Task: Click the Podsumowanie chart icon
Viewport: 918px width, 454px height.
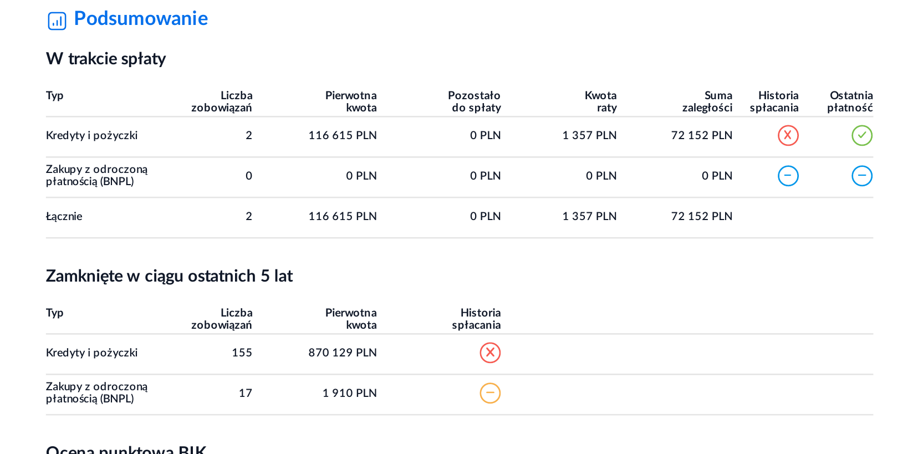Action: [x=57, y=21]
